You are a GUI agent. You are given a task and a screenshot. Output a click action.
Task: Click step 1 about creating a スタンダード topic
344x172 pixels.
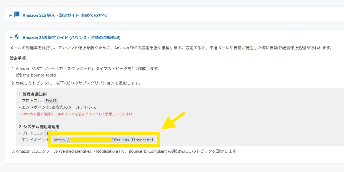click(x=88, y=69)
